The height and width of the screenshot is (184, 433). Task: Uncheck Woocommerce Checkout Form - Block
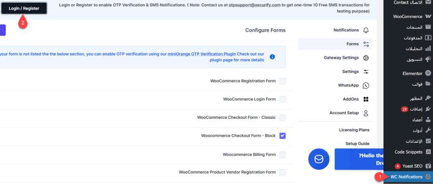pyautogui.click(x=282, y=136)
